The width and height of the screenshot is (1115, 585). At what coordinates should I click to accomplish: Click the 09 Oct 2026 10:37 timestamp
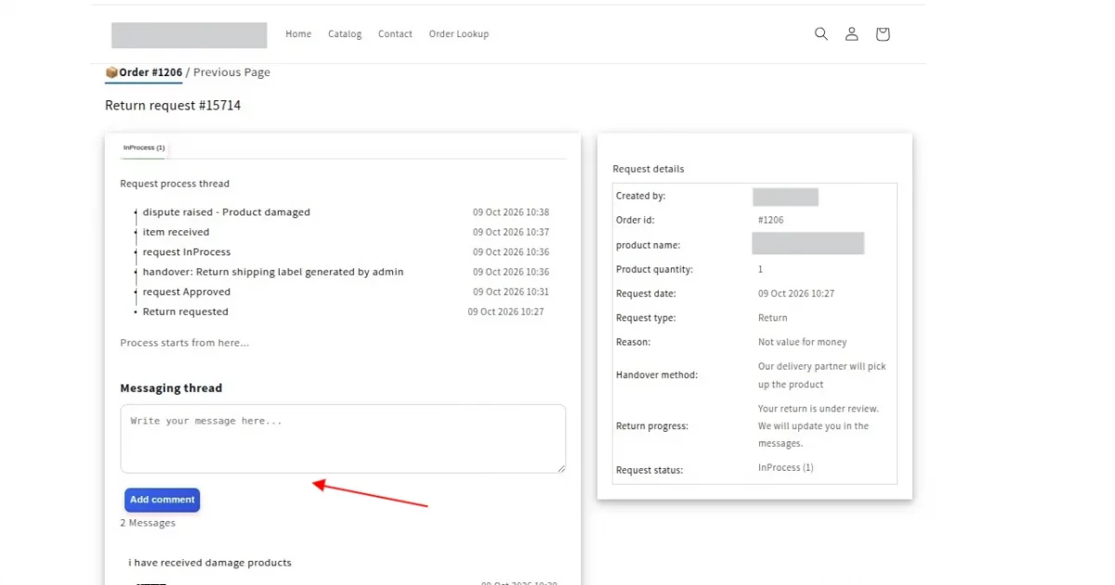511,232
